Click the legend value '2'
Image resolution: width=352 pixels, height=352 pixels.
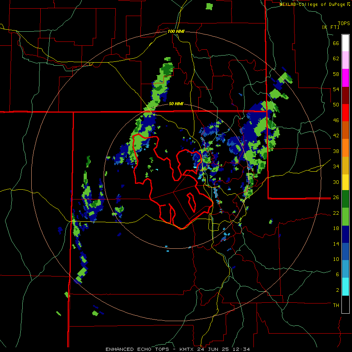(x=338, y=290)
